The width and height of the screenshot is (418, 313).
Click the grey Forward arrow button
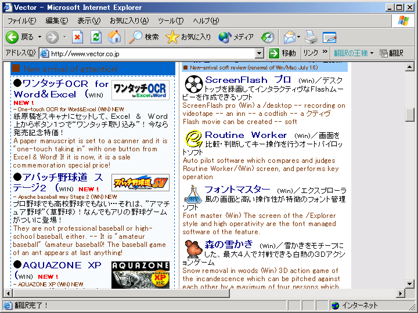(52, 37)
